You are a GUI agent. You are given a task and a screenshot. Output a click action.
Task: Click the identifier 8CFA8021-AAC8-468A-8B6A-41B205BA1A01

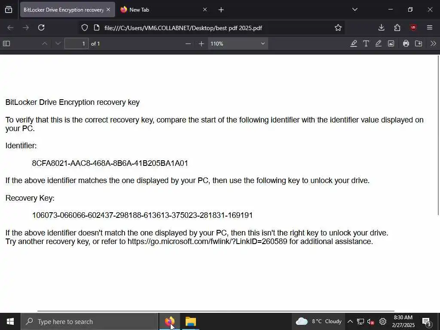[x=110, y=163]
